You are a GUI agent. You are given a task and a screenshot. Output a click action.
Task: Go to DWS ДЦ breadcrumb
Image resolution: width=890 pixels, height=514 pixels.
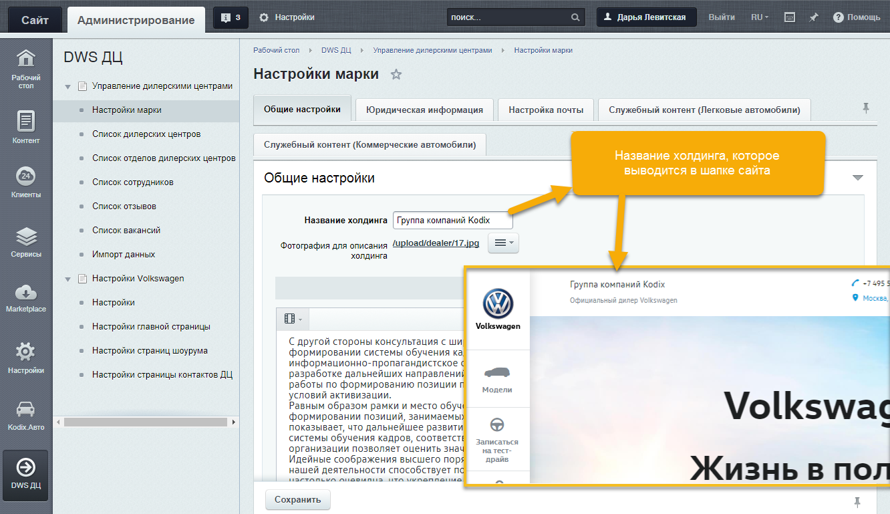point(336,50)
